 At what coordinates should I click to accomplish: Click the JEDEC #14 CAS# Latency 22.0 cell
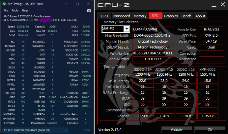tap(143, 81)
